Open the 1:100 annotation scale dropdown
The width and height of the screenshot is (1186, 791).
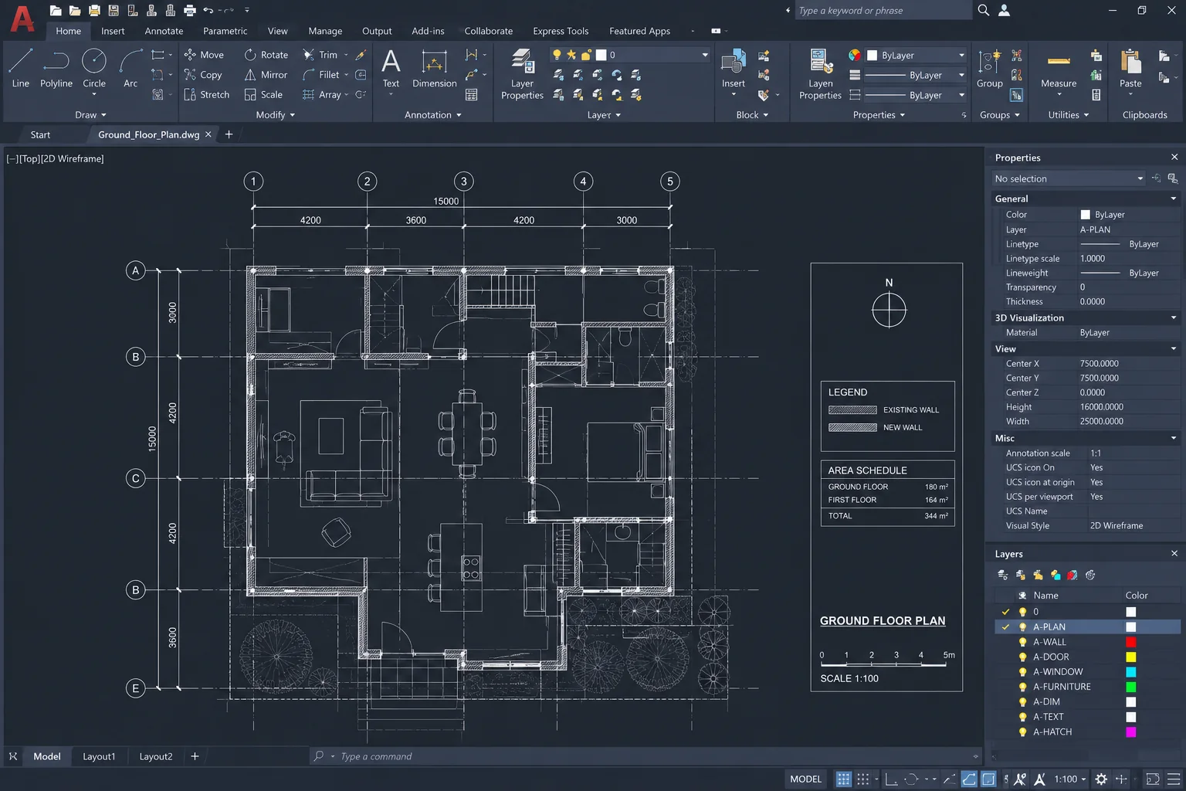pos(1070,779)
